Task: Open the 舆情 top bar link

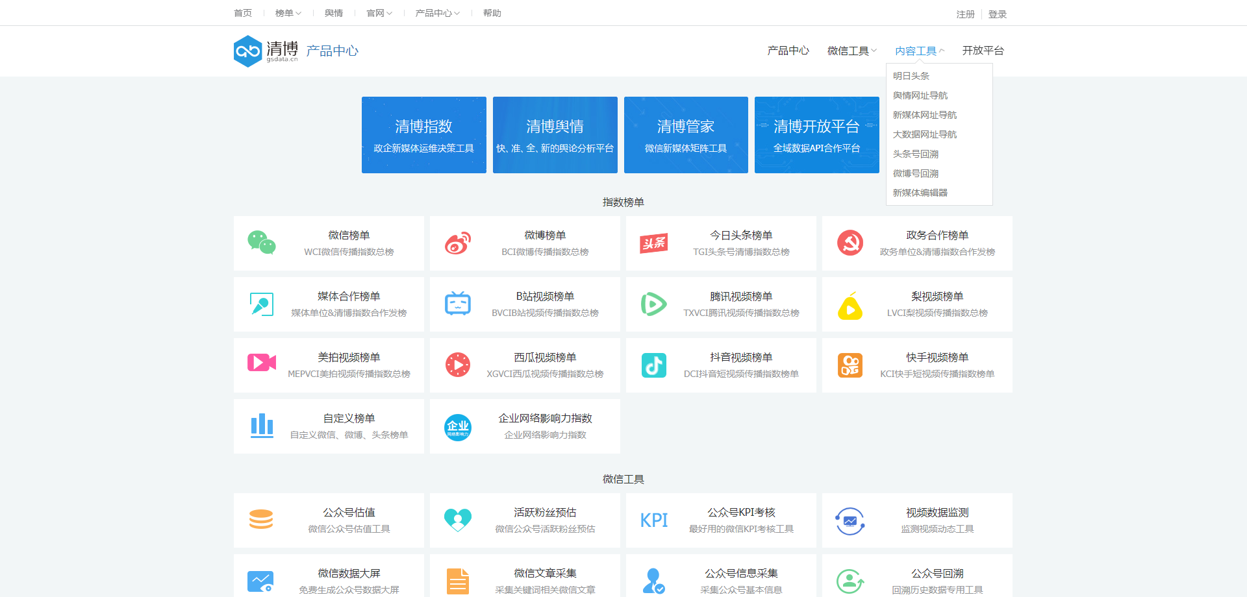Action: click(x=334, y=13)
